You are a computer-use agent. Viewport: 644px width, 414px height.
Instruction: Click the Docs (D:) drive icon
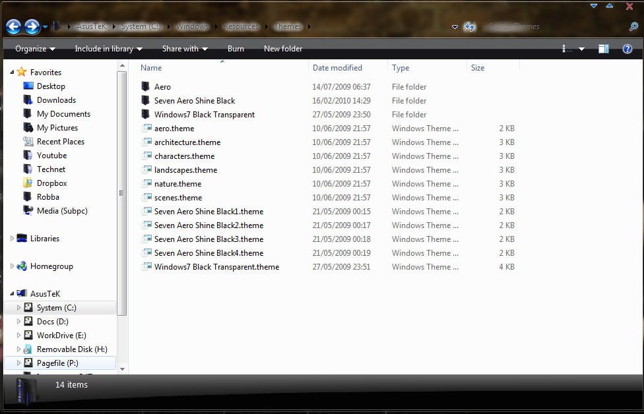click(28, 321)
